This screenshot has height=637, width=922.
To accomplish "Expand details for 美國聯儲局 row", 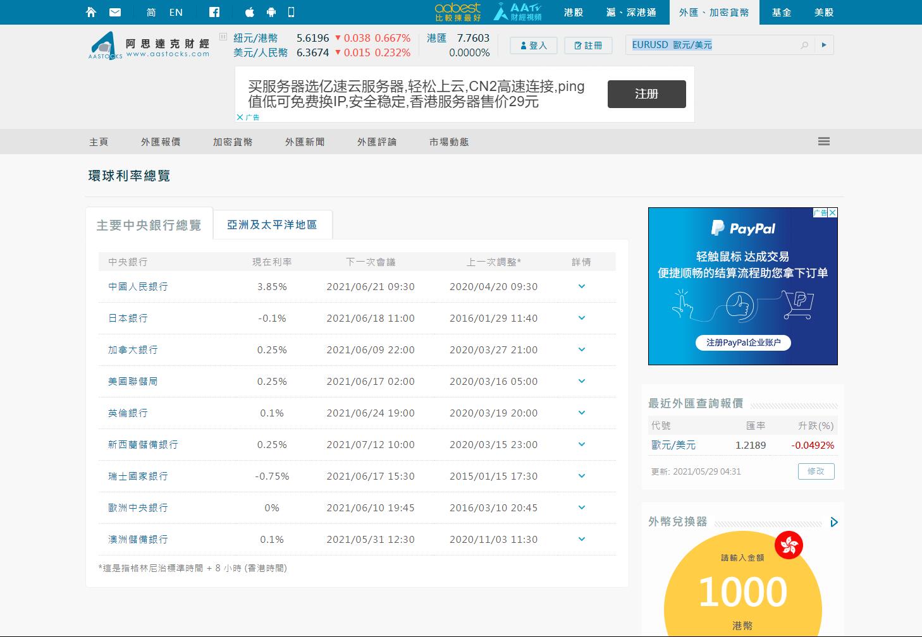I will click(x=581, y=381).
